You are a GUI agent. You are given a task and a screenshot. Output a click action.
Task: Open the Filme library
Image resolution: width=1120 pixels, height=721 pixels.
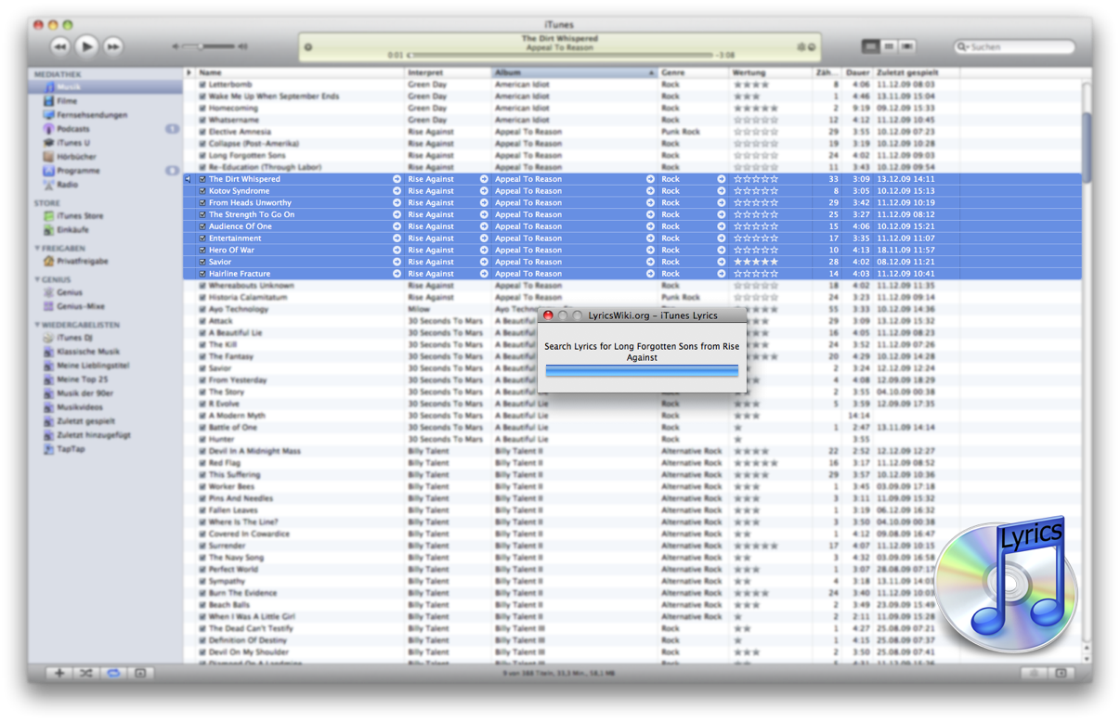(x=67, y=101)
